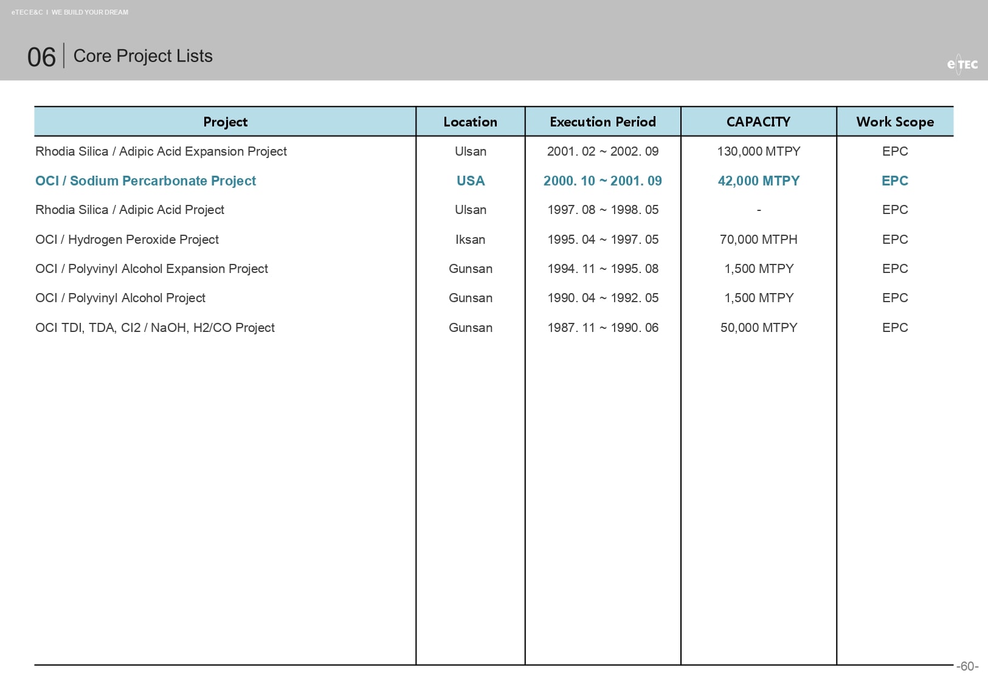The width and height of the screenshot is (988, 684).
Task: Select 'OCI / Polyvinyl Alcohol Expansion Project'
Action: pyautogui.click(x=152, y=269)
